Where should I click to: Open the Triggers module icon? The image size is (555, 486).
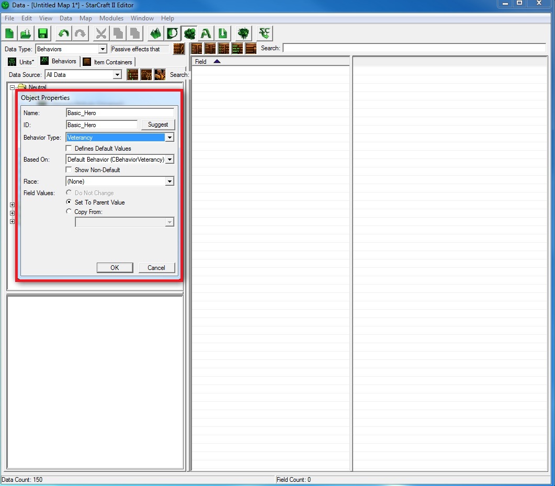pos(173,33)
